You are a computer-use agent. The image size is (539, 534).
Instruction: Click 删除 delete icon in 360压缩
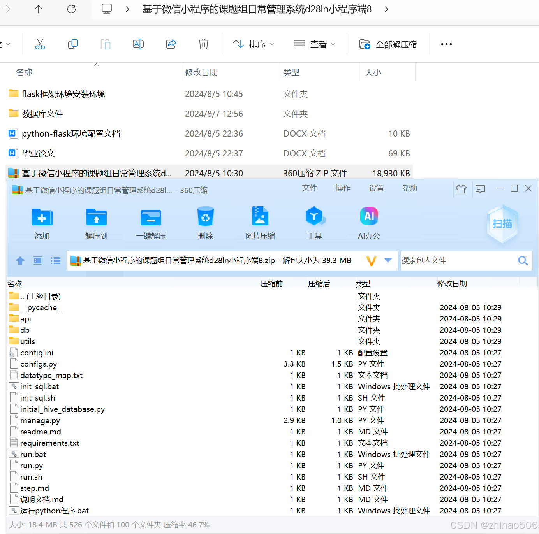[x=206, y=223]
